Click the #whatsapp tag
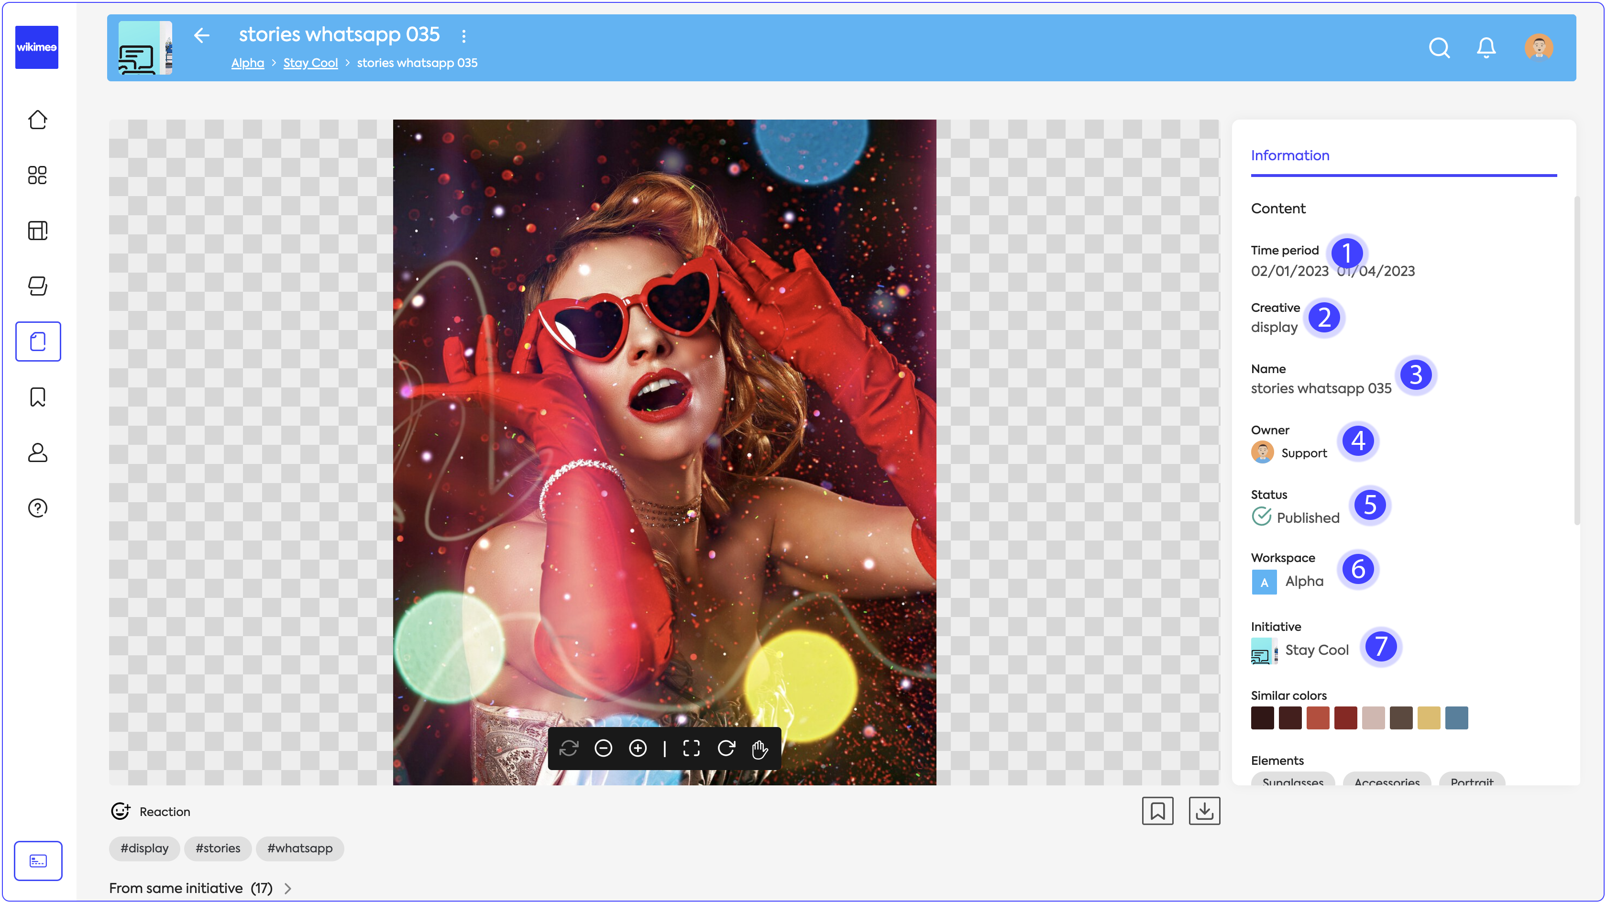 point(299,849)
